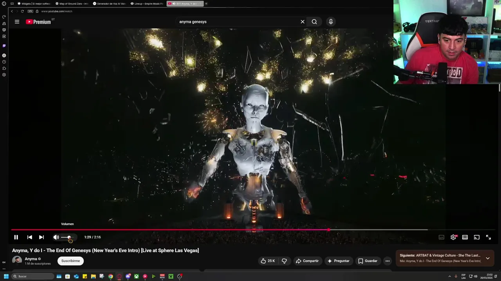Viewport: 501px width, 281px height.
Task: Switch to Lineup Empire Music tab
Action: [x=147, y=4]
